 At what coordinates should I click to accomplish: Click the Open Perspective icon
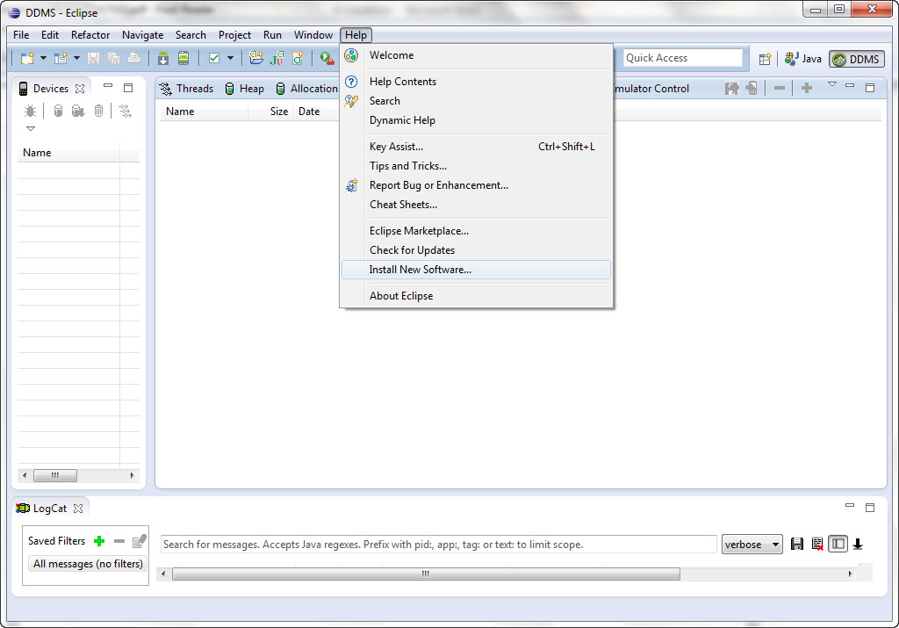pos(765,59)
